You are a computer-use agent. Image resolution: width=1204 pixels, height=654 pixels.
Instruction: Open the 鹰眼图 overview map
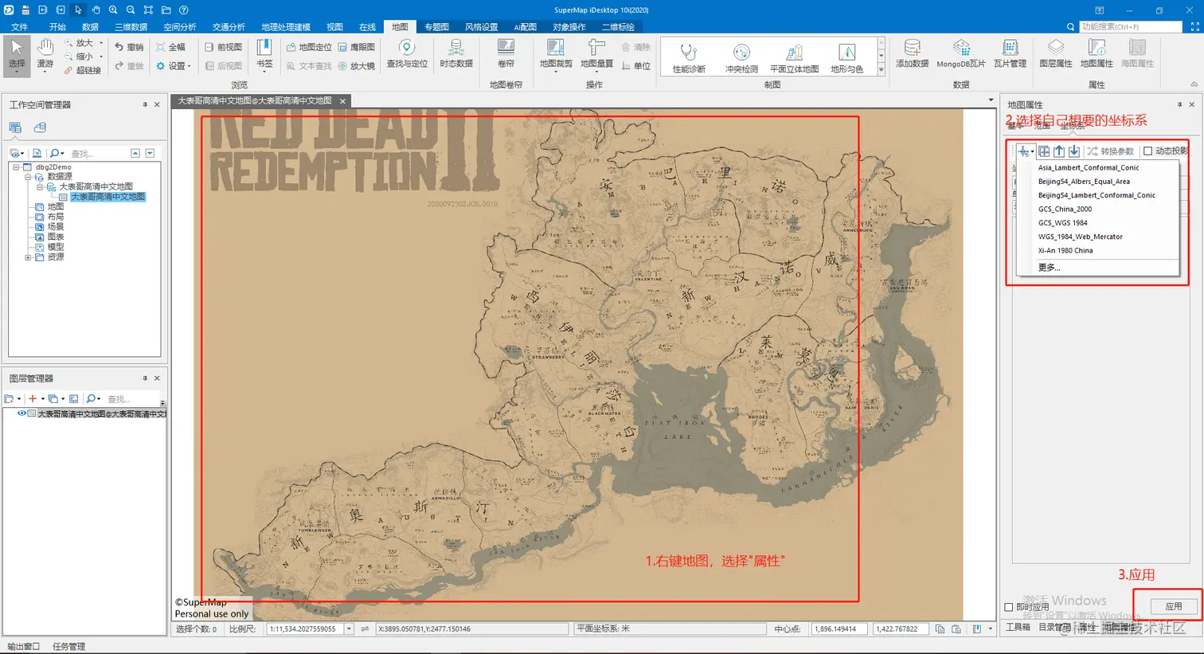(x=356, y=47)
